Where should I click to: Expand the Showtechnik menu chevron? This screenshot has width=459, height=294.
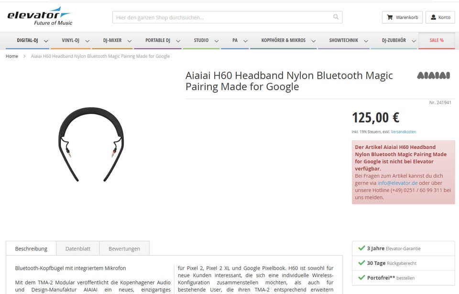pos(366,41)
